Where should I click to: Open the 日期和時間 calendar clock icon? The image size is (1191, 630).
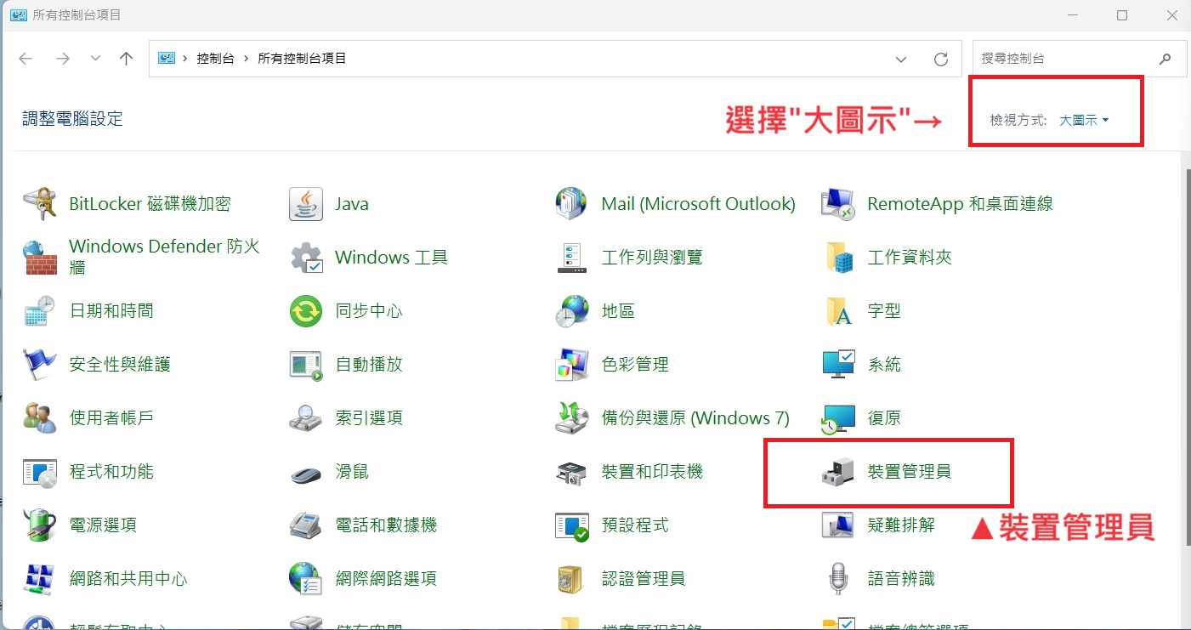tap(40, 311)
